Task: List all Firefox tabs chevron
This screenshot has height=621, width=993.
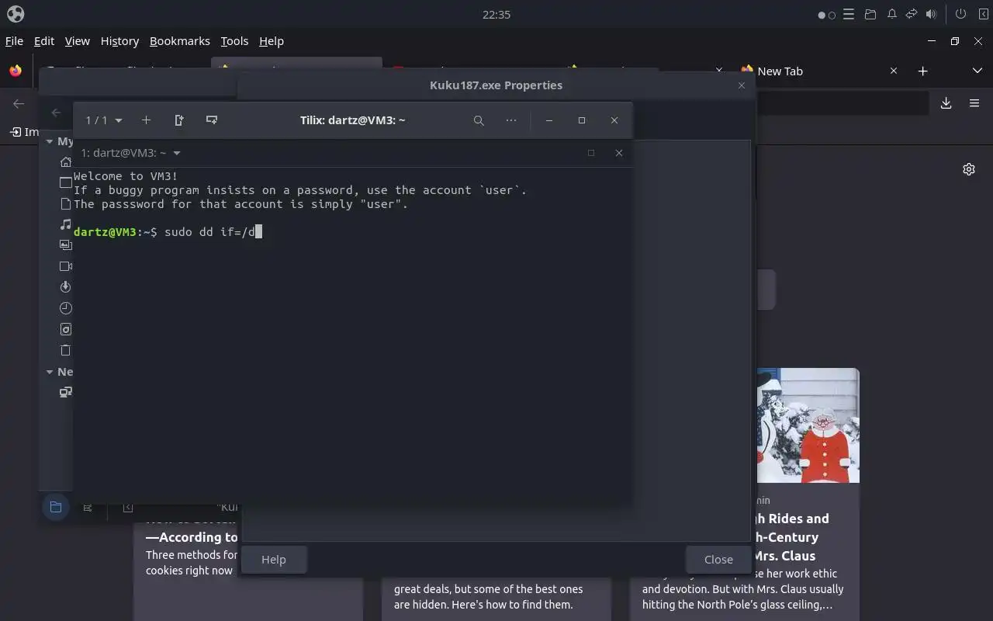Action: tap(977, 71)
